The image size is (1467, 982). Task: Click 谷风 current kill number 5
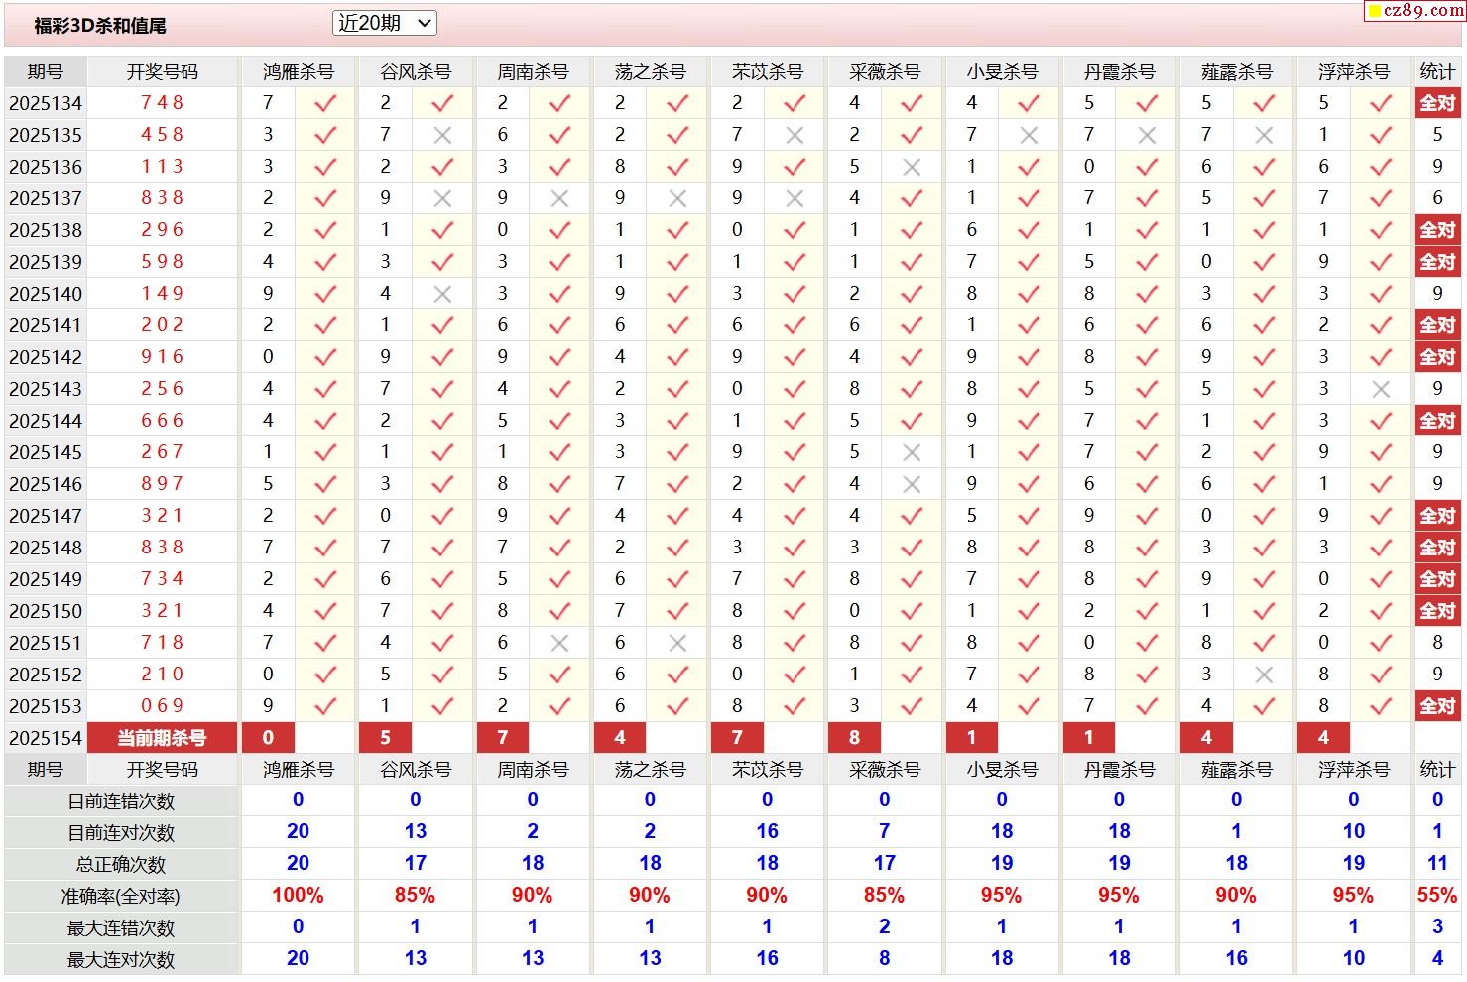385,738
